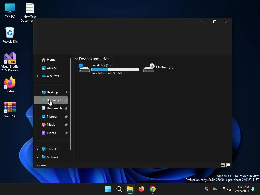Open Windows Security tray icon
260x195 pixels.
point(206,189)
